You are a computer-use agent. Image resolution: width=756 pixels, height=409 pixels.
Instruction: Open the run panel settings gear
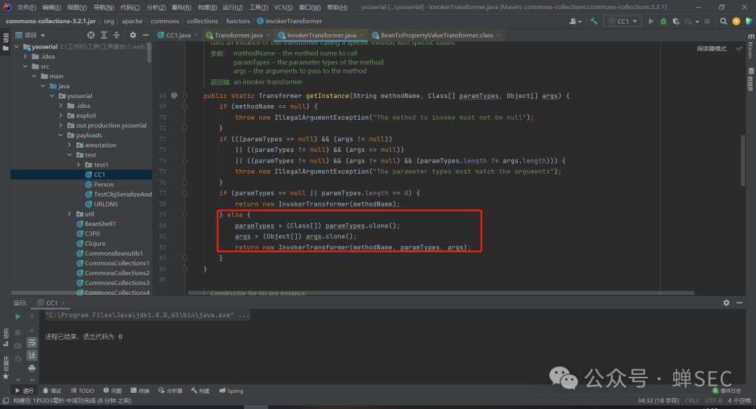click(726, 303)
